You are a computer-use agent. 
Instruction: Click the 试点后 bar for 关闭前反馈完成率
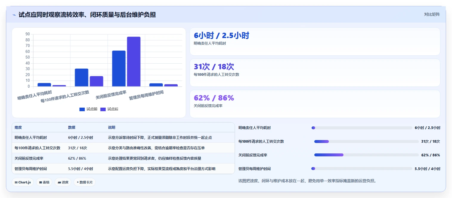pos(134,62)
